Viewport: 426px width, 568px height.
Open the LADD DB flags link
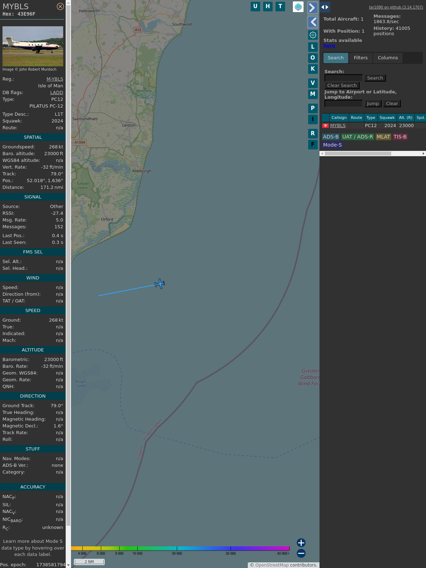[x=56, y=93]
